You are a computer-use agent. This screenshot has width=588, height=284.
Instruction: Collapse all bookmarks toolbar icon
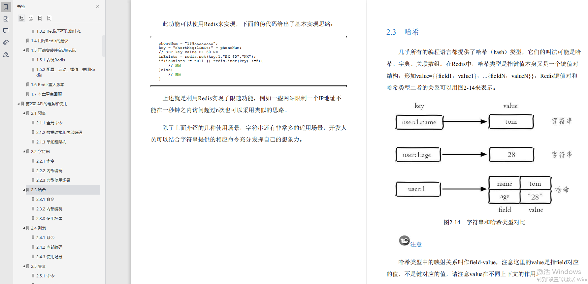(31, 18)
